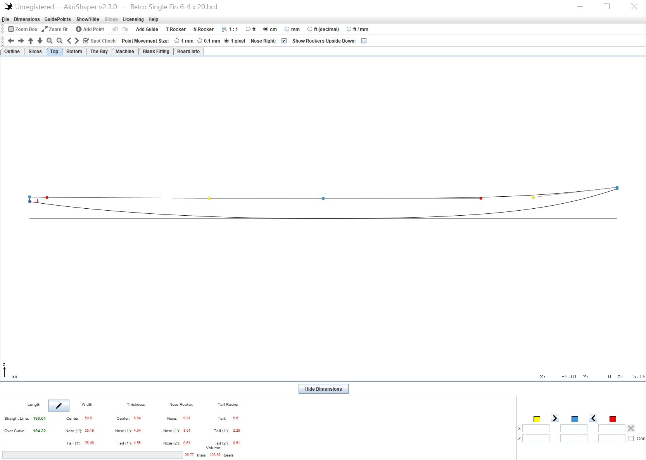646x460 pixels.
Task: Open the Show/Hide menu
Action: click(x=88, y=19)
